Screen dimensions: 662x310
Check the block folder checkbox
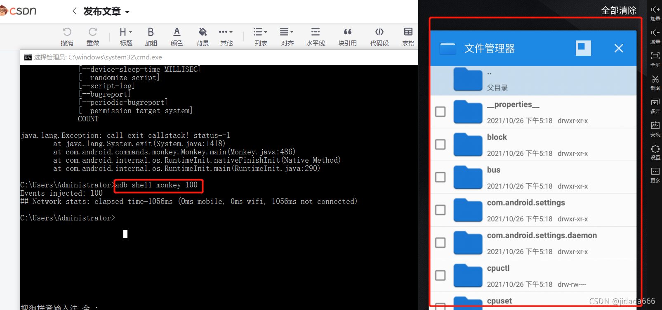441,144
